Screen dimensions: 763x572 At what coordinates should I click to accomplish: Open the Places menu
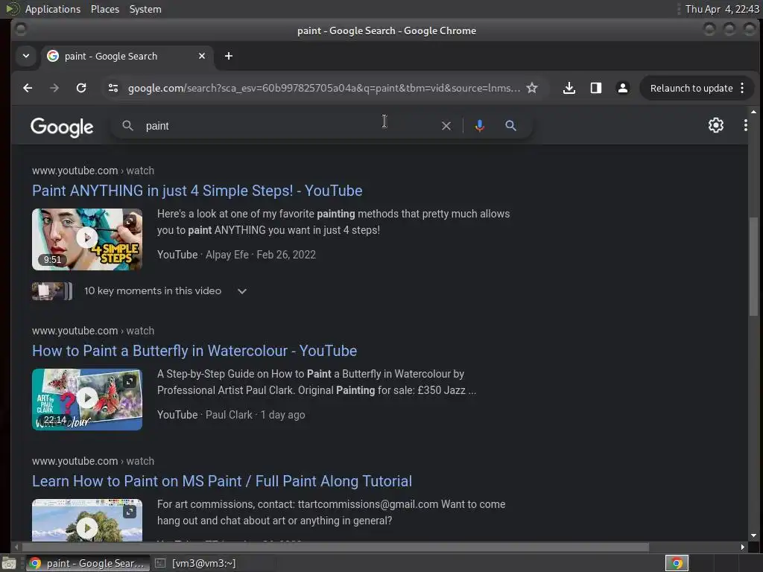pyautogui.click(x=105, y=9)
